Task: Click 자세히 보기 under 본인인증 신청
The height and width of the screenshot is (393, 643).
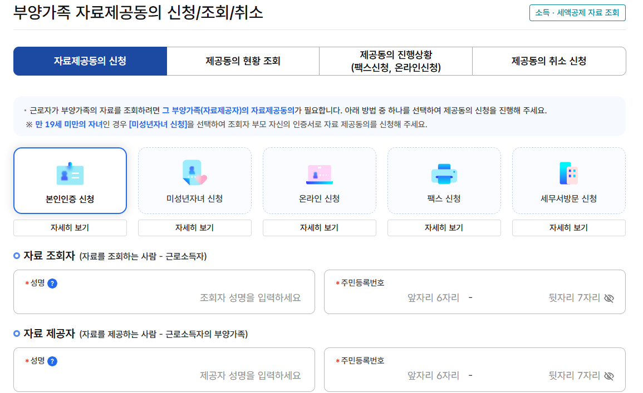Action: 70,227
